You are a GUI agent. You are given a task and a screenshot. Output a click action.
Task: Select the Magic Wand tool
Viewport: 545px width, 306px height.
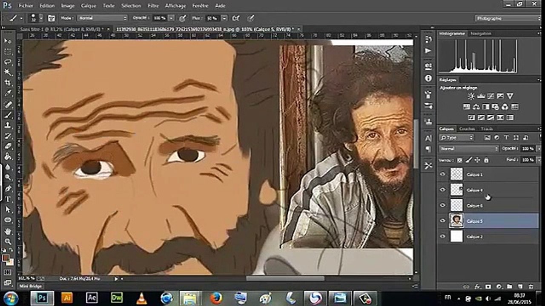pyautogui.click(x=8, y=73)
